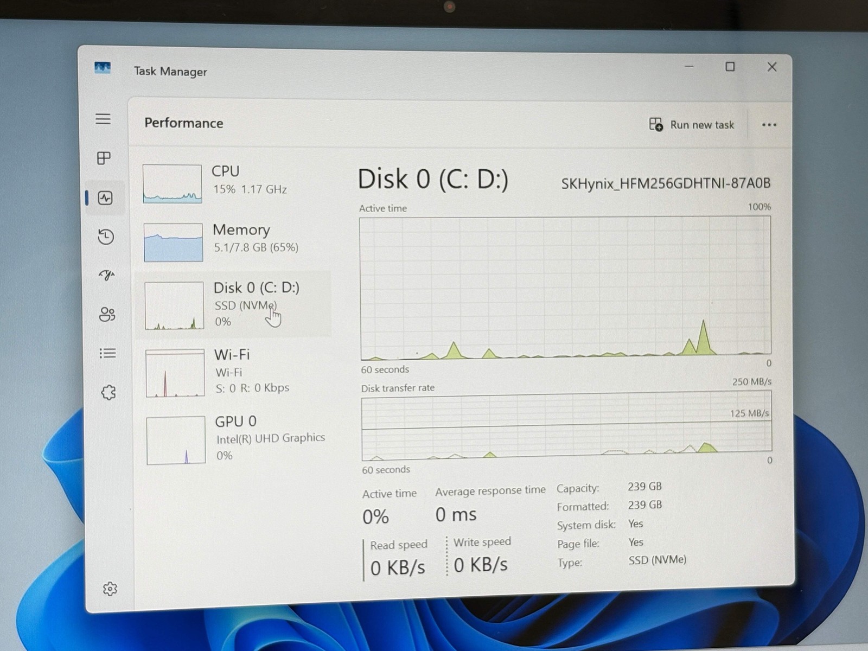Click the SKHynix_HFM256GDHTNI-87A0B model name
The width and height of the screenshot is (868, 651).
666,183
